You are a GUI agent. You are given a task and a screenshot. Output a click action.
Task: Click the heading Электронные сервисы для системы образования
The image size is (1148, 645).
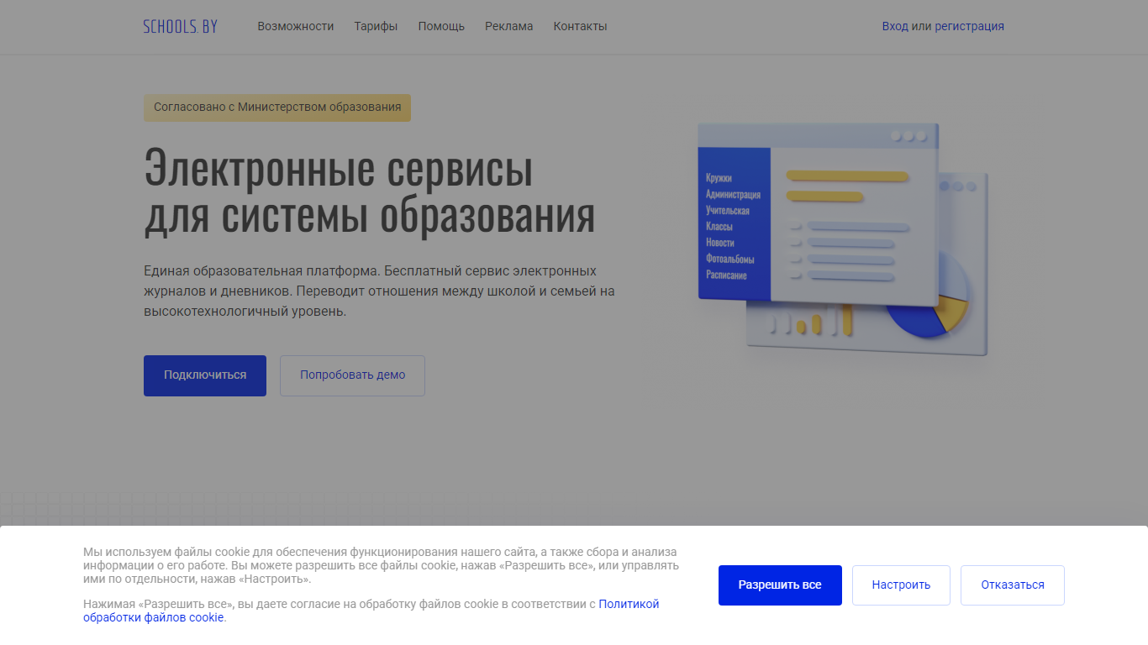(x=370, y=191)
